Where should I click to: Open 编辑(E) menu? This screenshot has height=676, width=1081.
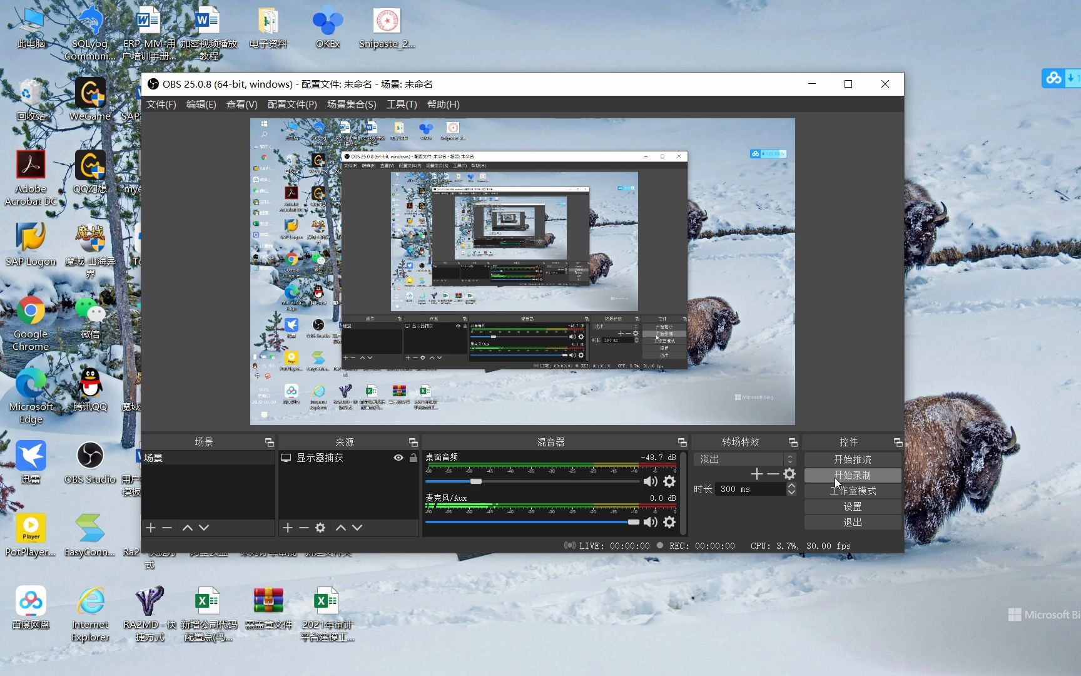click(201, 105)
